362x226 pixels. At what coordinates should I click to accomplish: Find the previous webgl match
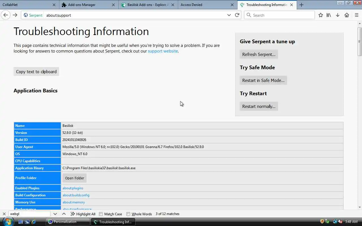click(x=64, y=214)
